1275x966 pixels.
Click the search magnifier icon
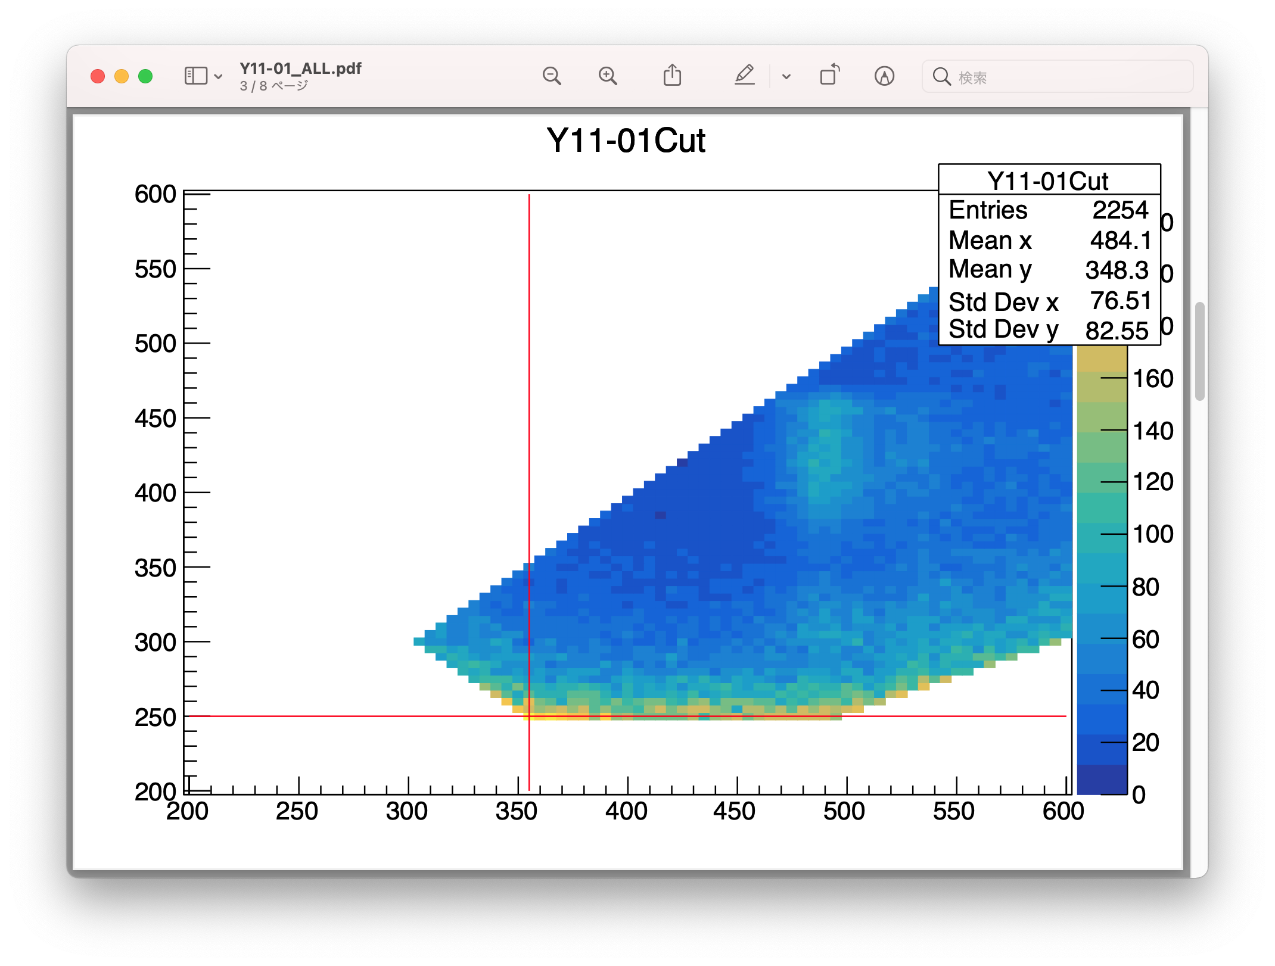tap(941, 77)
